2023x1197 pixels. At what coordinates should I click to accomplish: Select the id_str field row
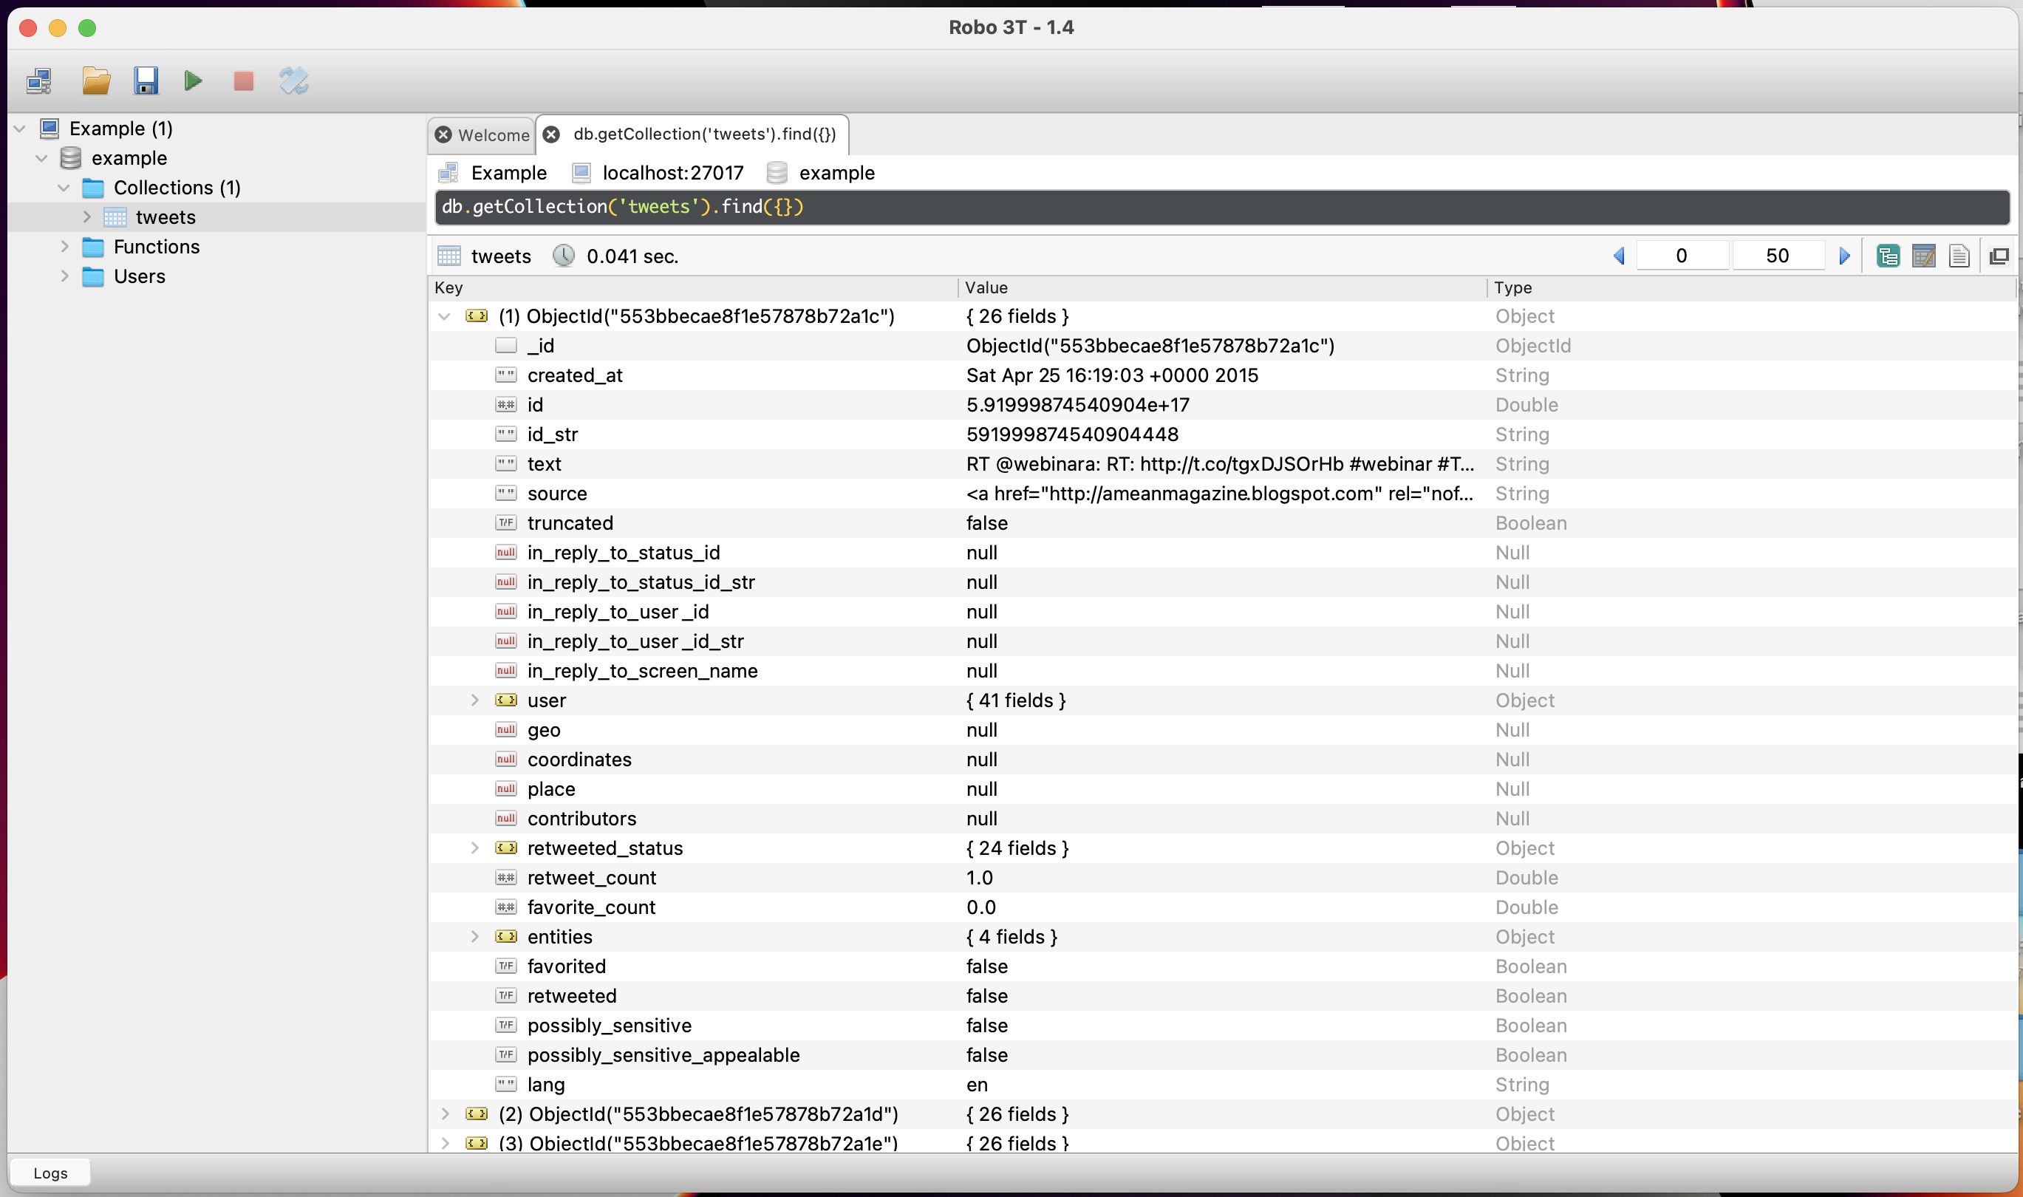[1222, 434]
